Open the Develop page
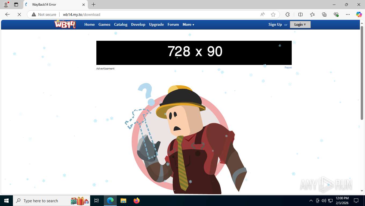Image resolution: width=365 pixels, height=206 pixels. pos(138,24)
